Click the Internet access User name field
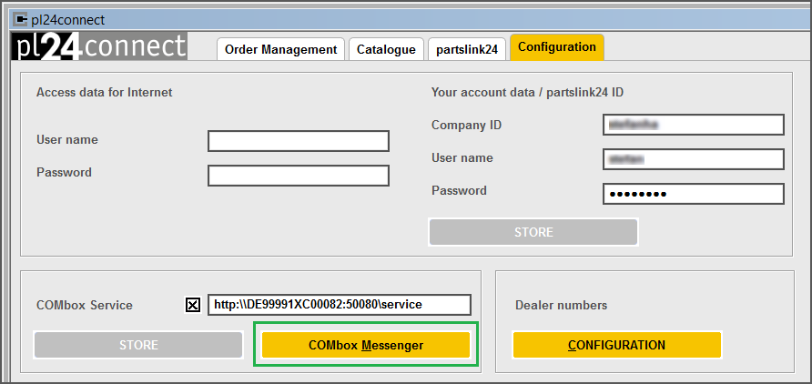The height and width of the screenshot is (384, 812). click(299, 141)
